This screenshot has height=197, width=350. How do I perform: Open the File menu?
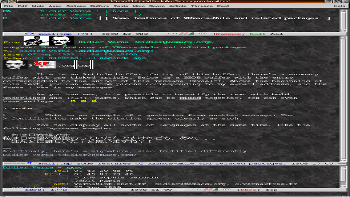(x=9, y=6)
